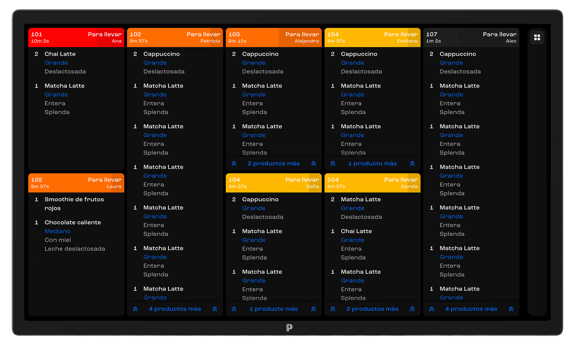This screenshot has height=345, width=575.
Task: Click right chevron in Sofía's '1 producto más' bar
Action: 314,309
